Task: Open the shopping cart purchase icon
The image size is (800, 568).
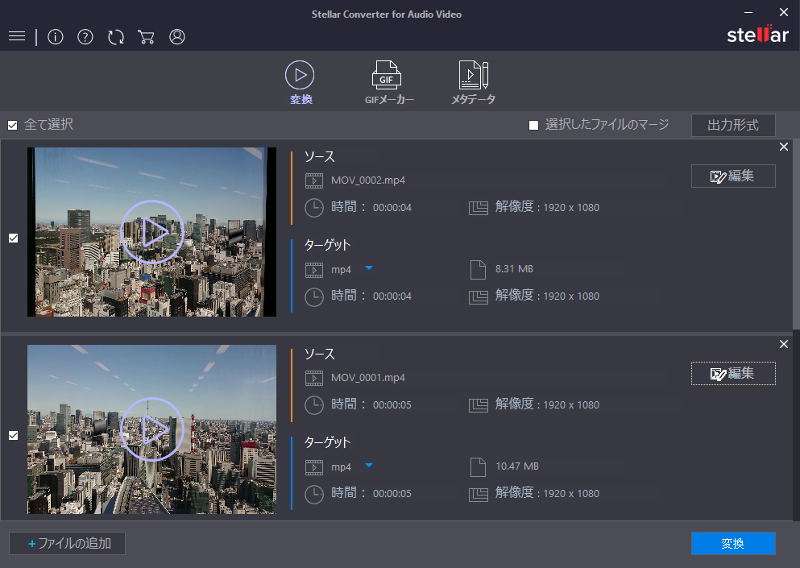Action: click(146, 37)
